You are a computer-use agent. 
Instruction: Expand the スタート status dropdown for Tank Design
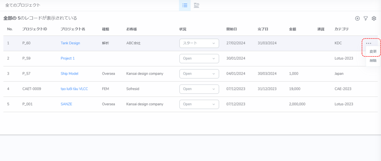coord(199,43)
